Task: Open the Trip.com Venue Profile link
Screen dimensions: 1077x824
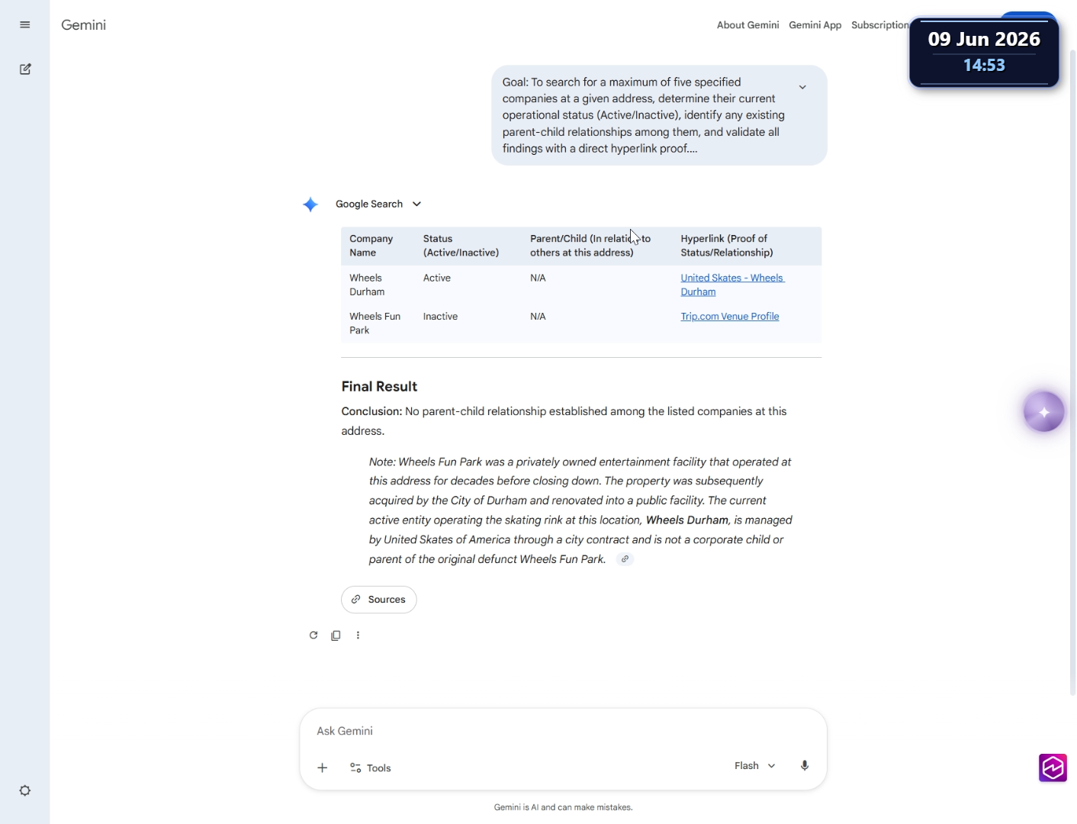Action: click(730, 317)
